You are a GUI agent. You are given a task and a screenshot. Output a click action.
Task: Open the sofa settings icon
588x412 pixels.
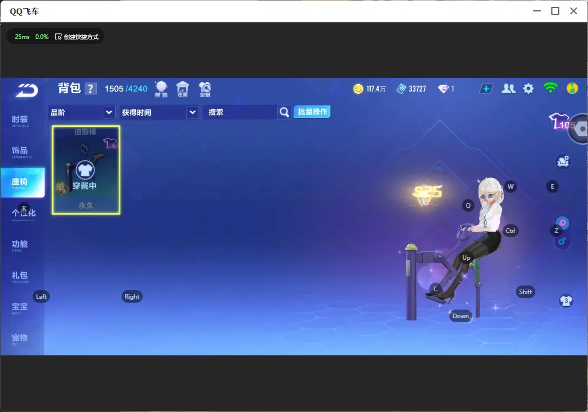[x=563, y=161]
